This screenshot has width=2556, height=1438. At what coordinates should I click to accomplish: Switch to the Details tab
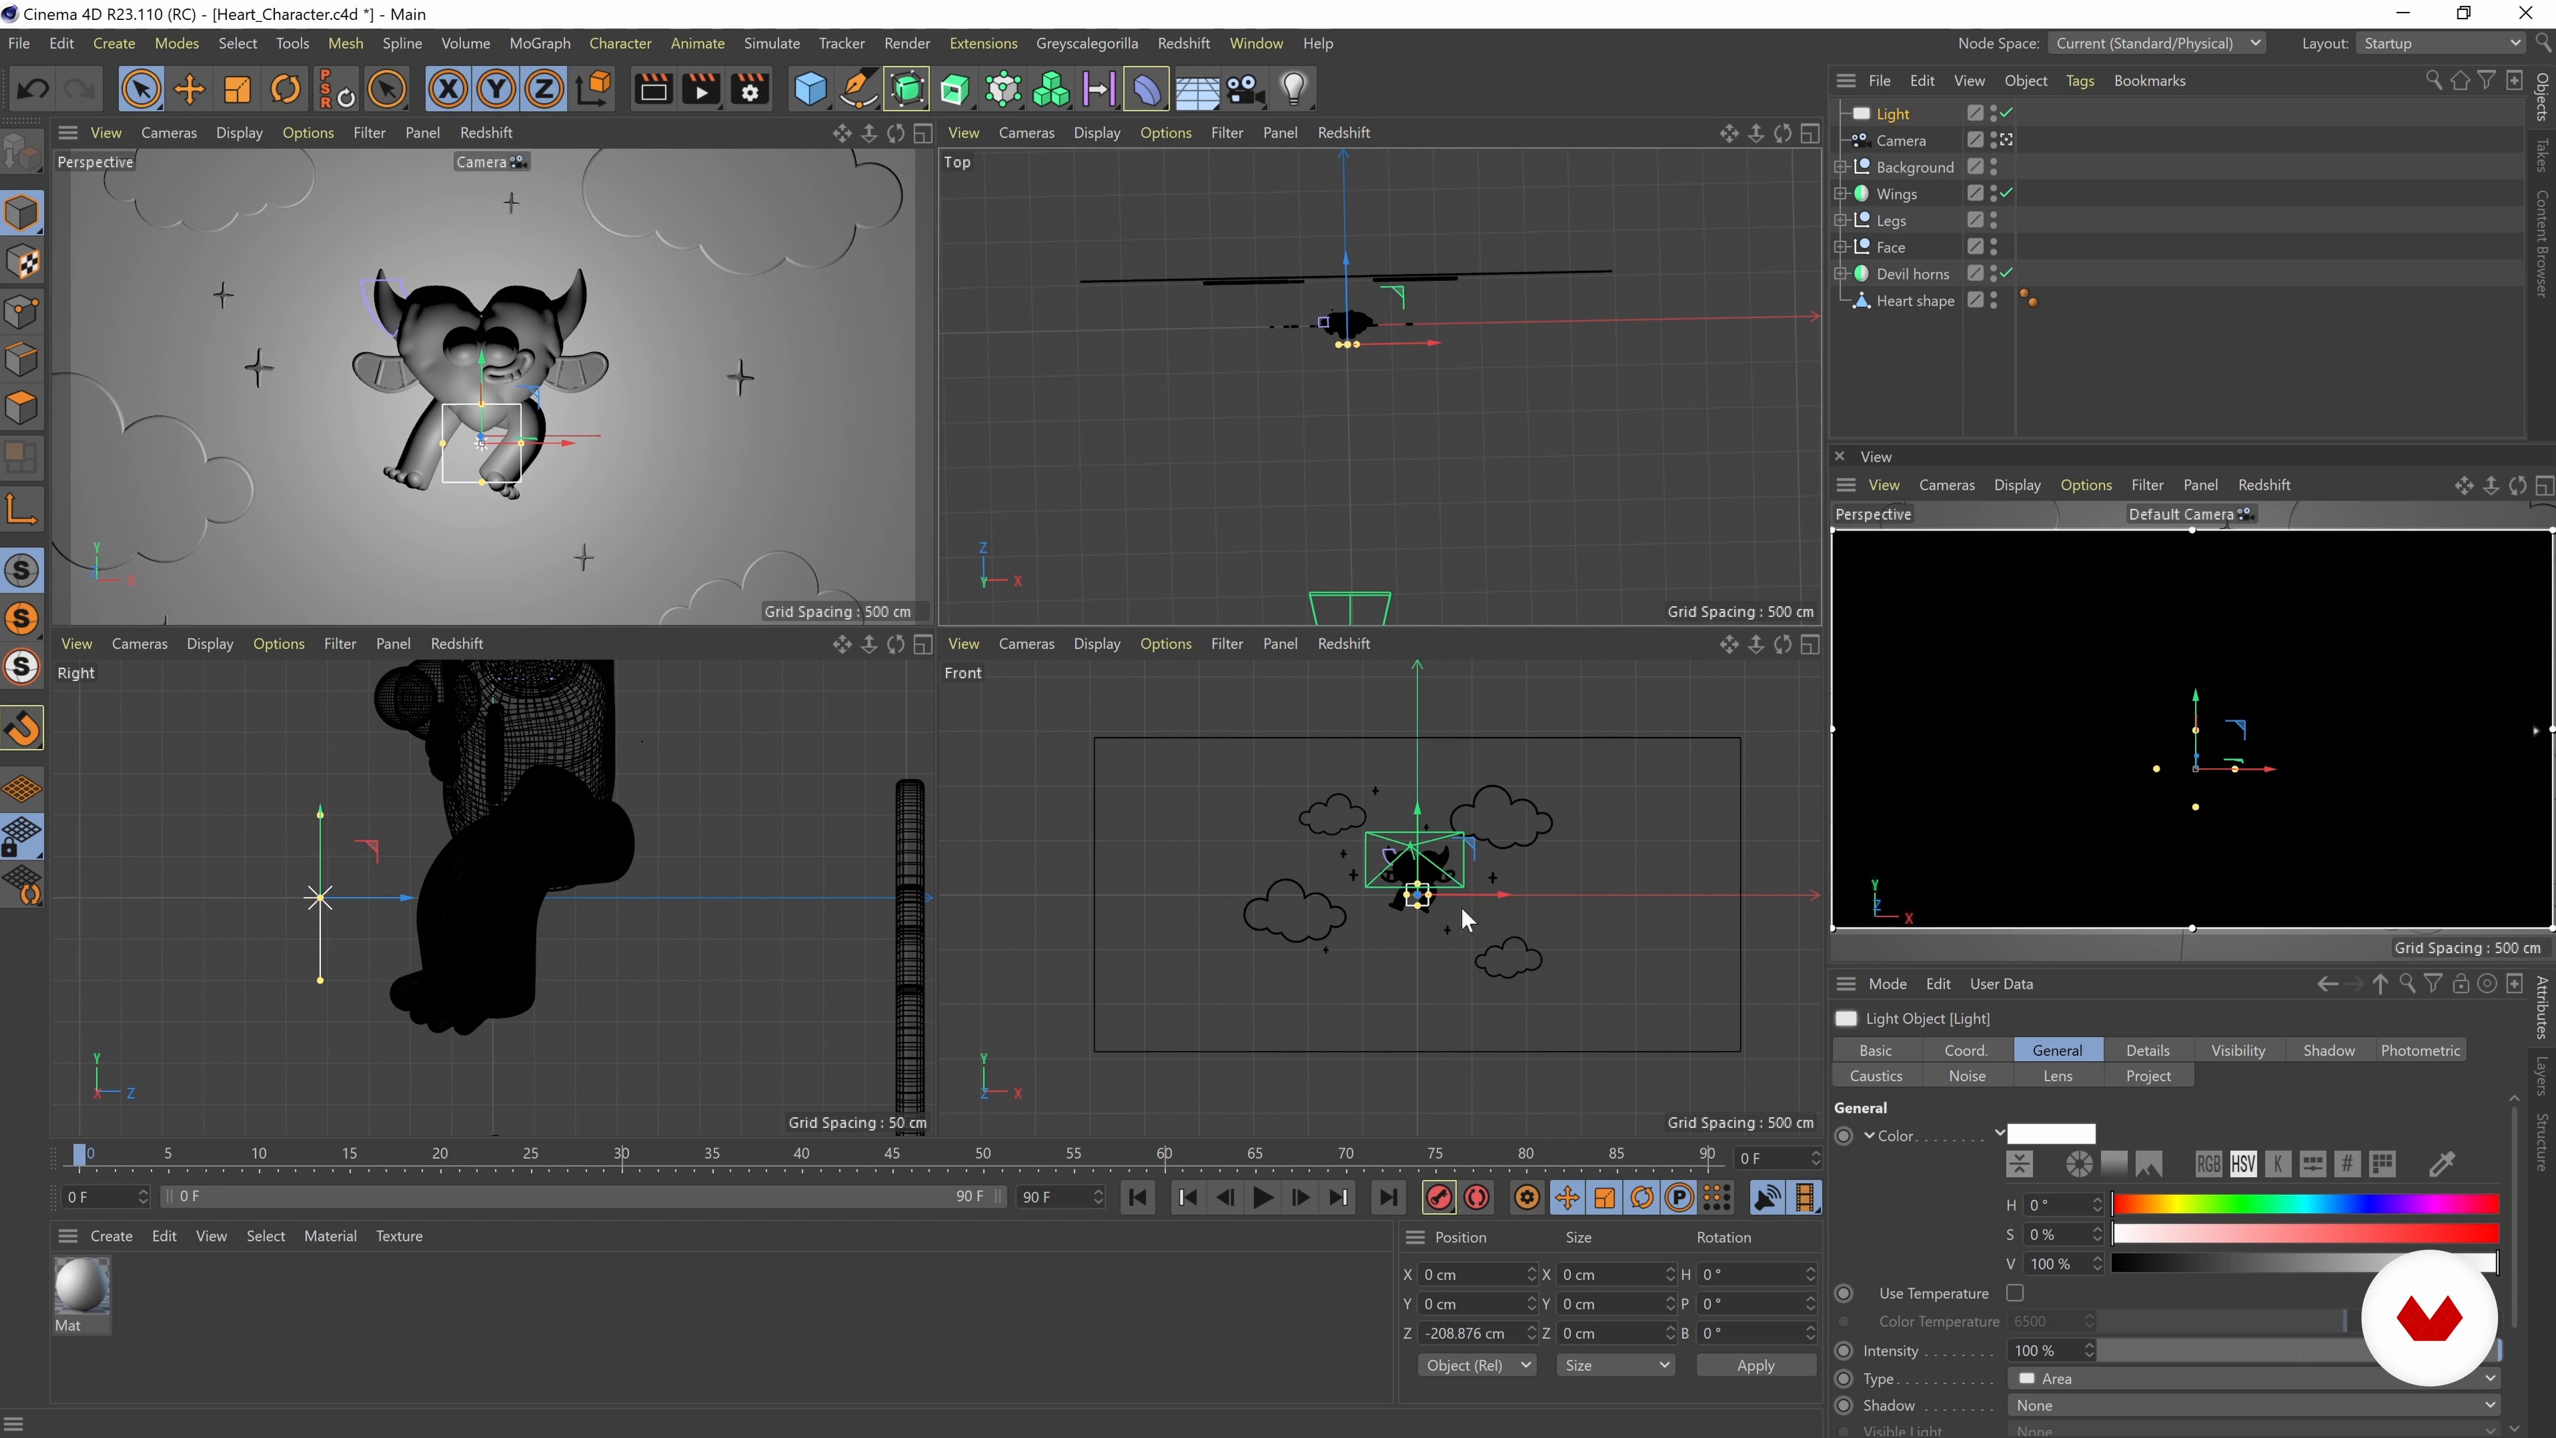[2147, 1050]
